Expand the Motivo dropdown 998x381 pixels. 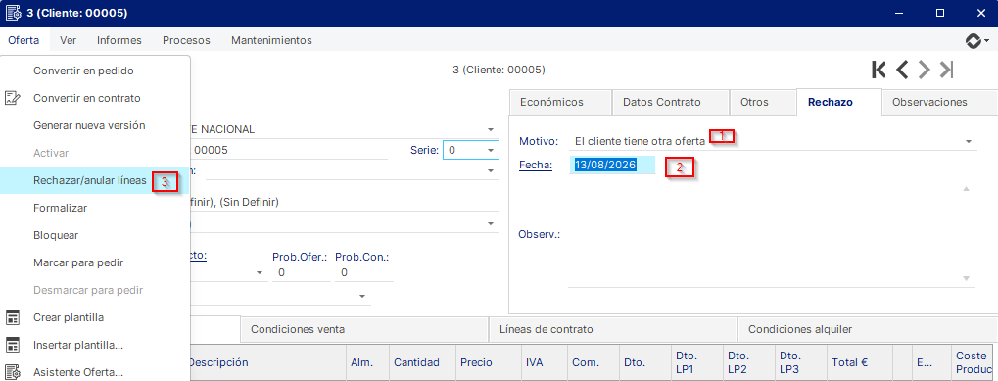coord(968,141)
